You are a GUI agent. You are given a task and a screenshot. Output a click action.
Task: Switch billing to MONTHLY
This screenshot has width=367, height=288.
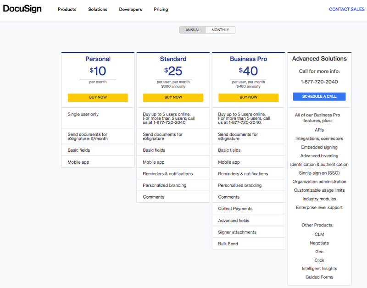click(x=220, y=30)
